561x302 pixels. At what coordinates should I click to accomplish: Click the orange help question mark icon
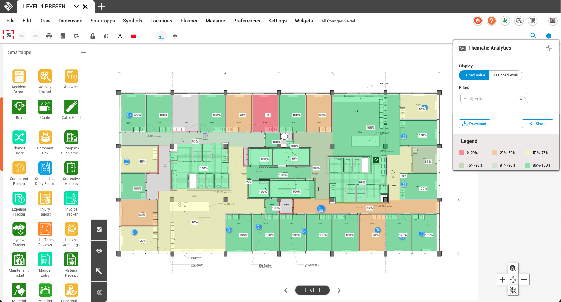tap(491, 21)
